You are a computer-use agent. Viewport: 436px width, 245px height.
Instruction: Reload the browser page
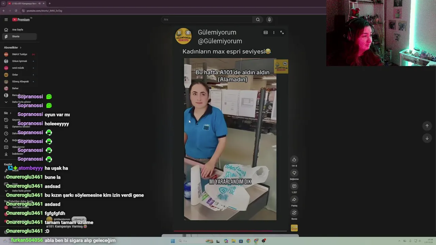tap(16, 11)
